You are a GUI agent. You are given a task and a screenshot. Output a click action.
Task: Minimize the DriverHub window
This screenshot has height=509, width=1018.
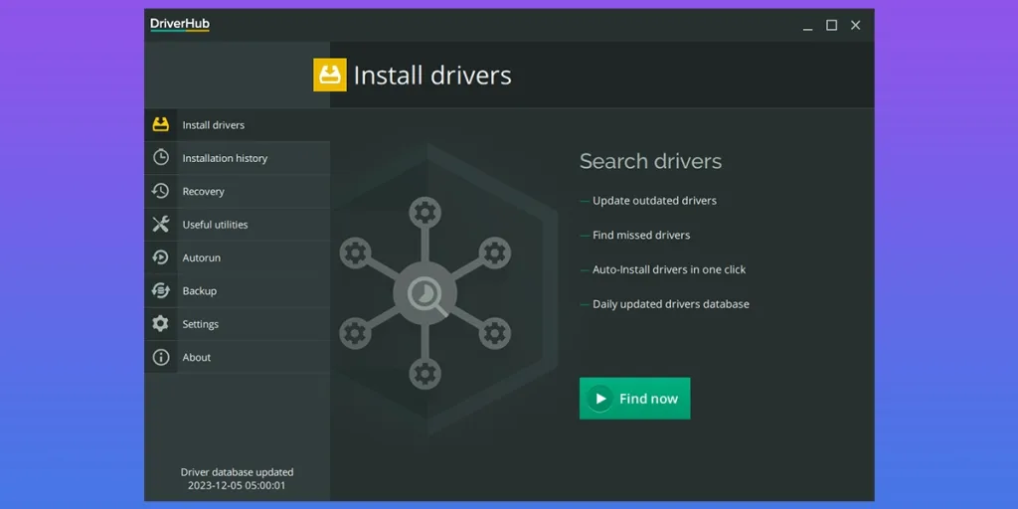pos(808,26)
